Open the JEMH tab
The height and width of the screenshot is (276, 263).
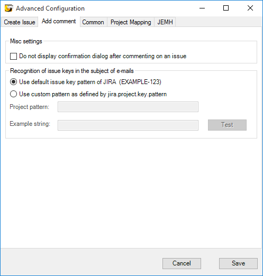tap(165, 22)
